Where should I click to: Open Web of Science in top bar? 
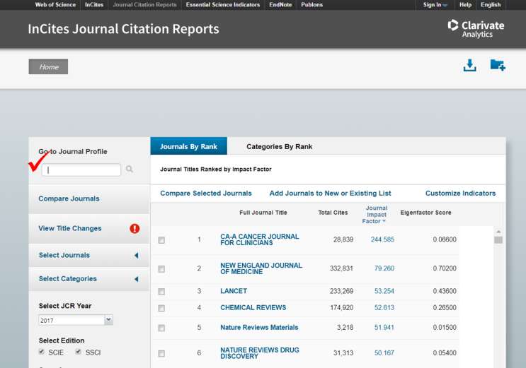tap(55, 5)
